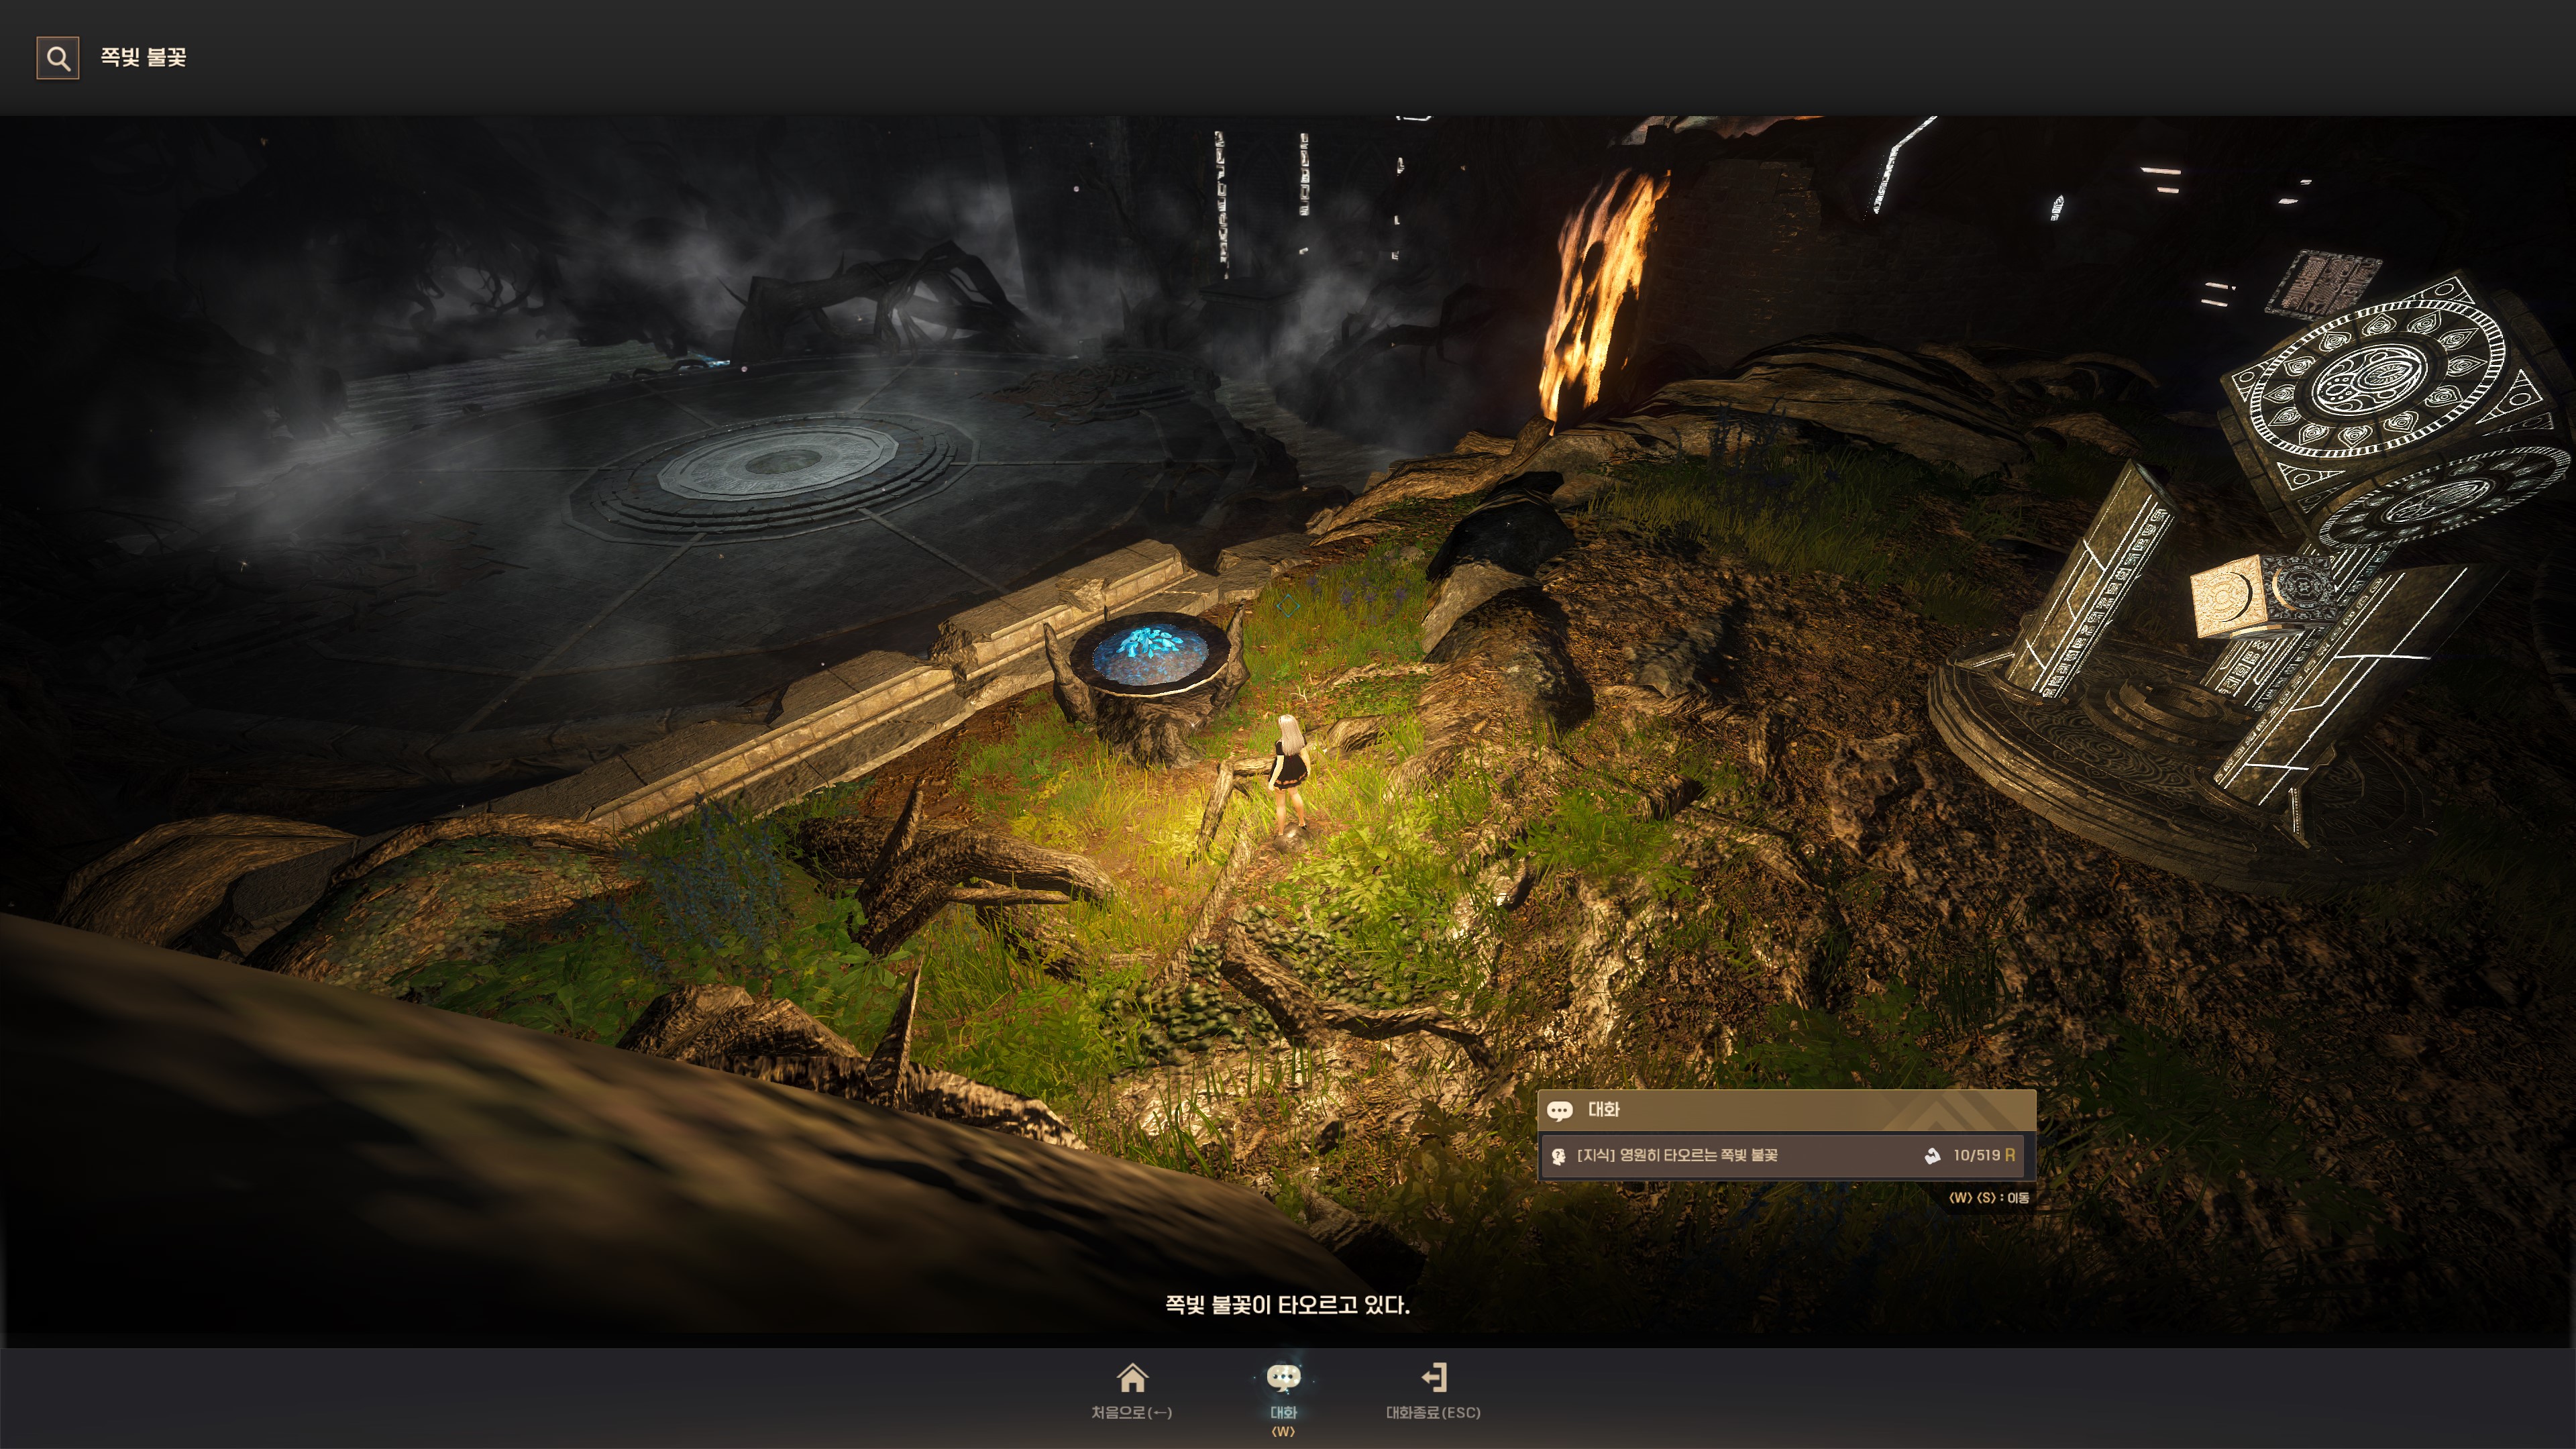
Task: Click the white-haired character
Action: click(1289, 775)
